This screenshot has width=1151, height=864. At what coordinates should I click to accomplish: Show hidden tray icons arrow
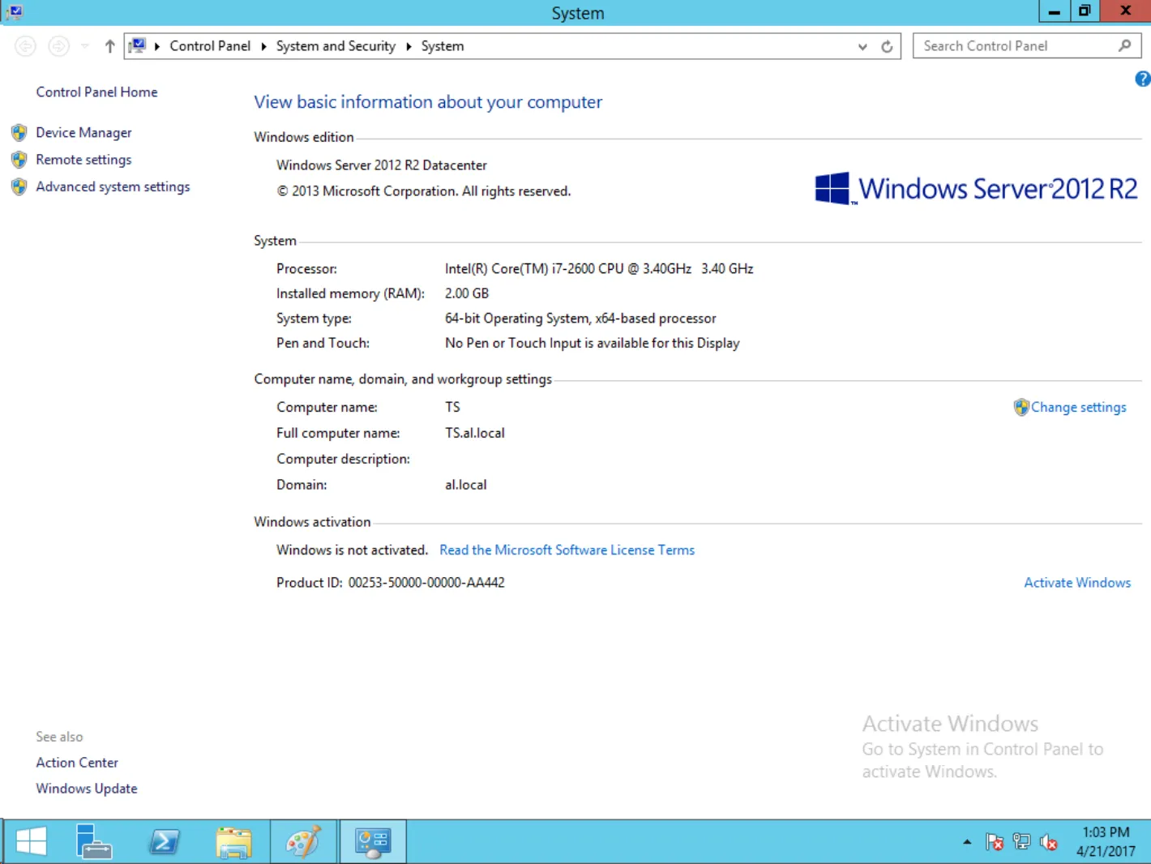tap(967, 842)
